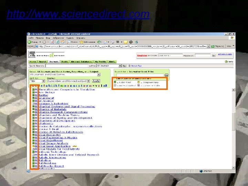
Task: Switch to the Search tab
Action: [x=43, y=62]
